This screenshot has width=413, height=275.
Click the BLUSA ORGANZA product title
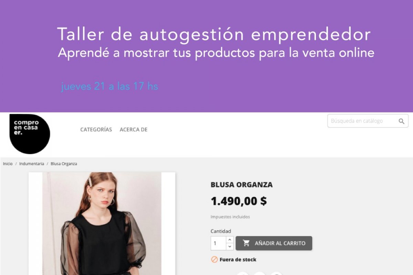[242, 185]
